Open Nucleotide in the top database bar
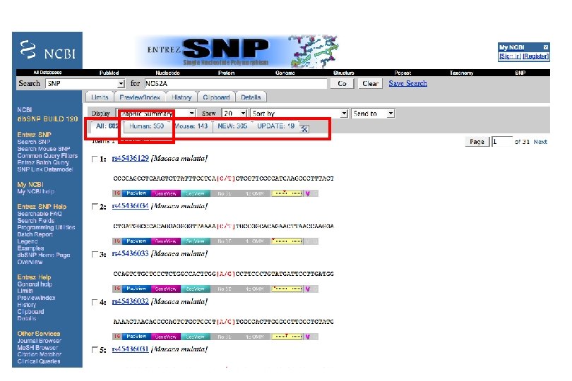This screenshot has height=381, width=572. coord(167,73)
